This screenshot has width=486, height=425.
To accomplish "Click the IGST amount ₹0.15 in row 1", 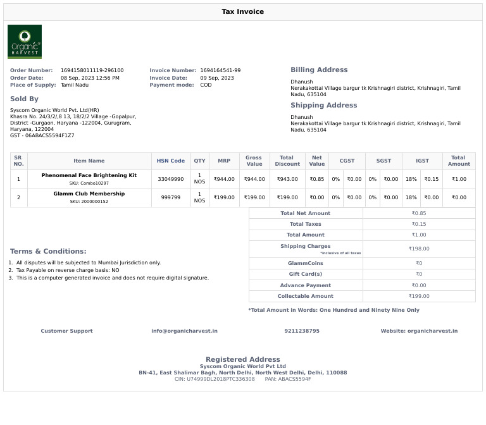I will (432, 179).
